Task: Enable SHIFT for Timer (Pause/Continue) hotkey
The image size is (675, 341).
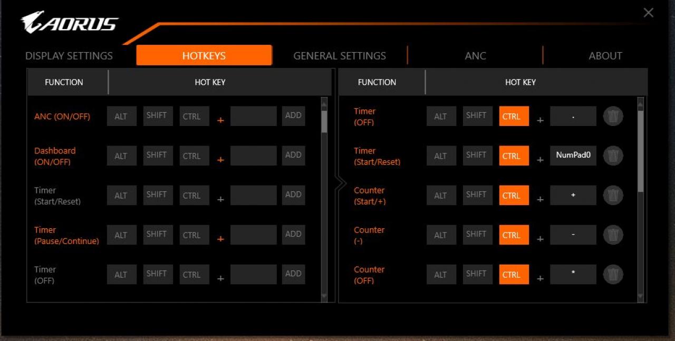Action: pyautogui.click(x=158, y=235)
